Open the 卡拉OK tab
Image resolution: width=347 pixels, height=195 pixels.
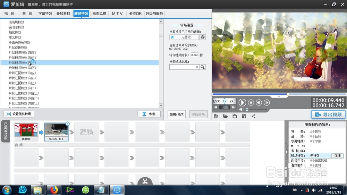(x=135, y=14)
